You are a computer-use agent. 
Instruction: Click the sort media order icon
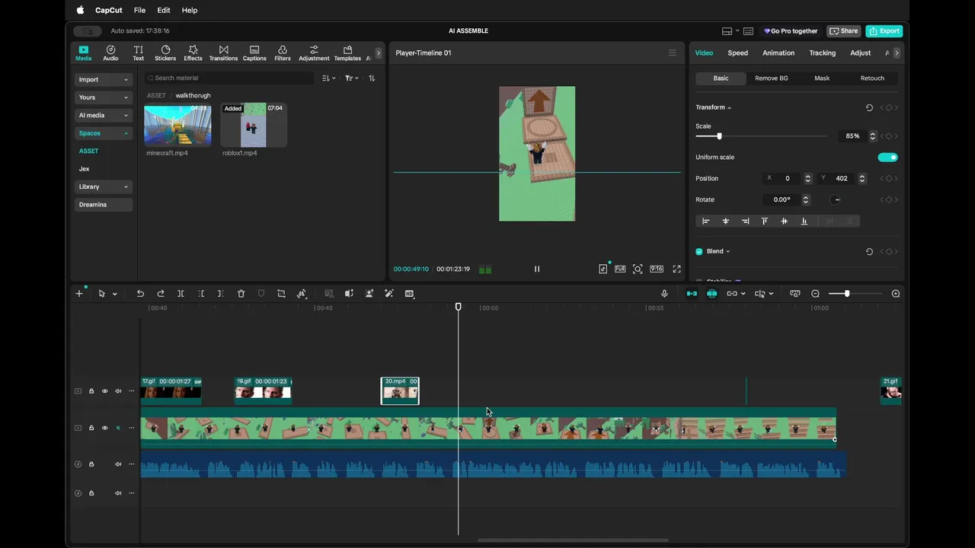tap(372, 78)
